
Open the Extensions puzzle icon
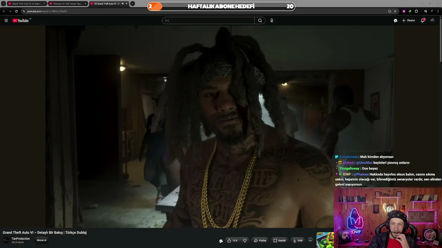click(416, 11)
